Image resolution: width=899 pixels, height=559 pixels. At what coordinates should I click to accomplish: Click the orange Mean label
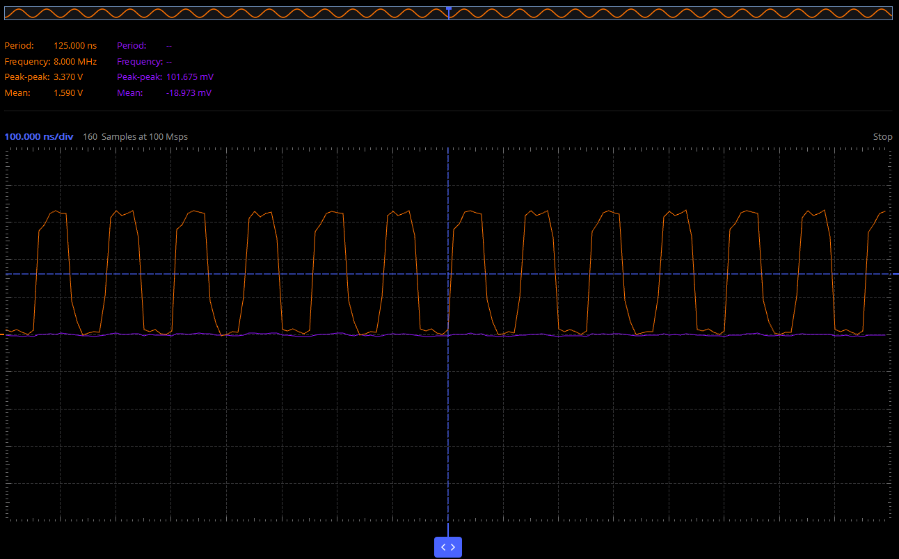pyautogui.click(x=17, y=93)
